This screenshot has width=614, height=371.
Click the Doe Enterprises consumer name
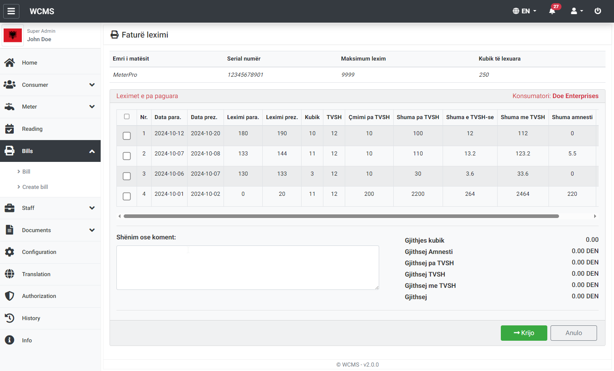tap(576, 96)
